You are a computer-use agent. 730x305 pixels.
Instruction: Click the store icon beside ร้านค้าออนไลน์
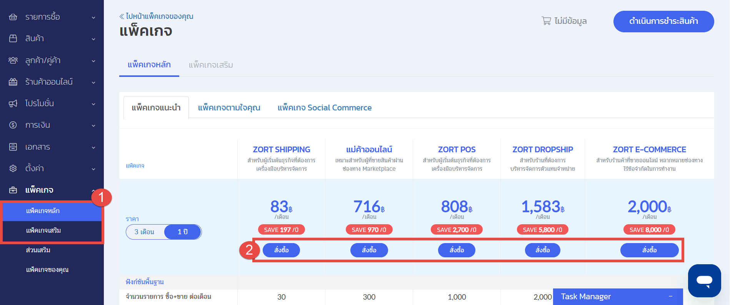tap(13, 82)
